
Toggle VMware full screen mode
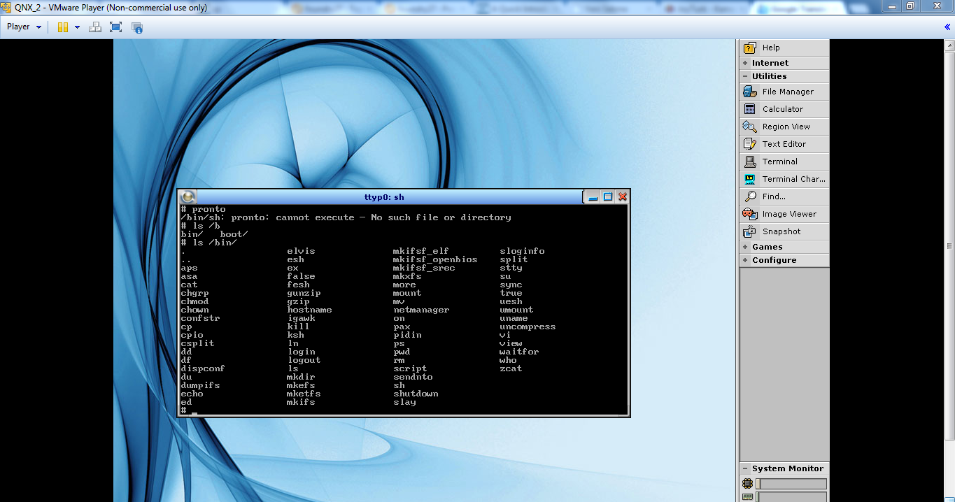coord(116,27)
